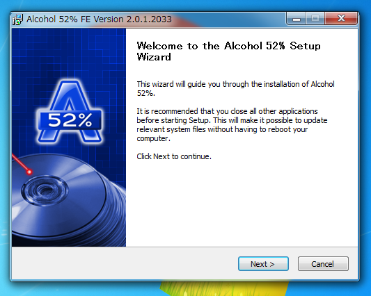Click the installer icon in the title bar

(17, 19)
